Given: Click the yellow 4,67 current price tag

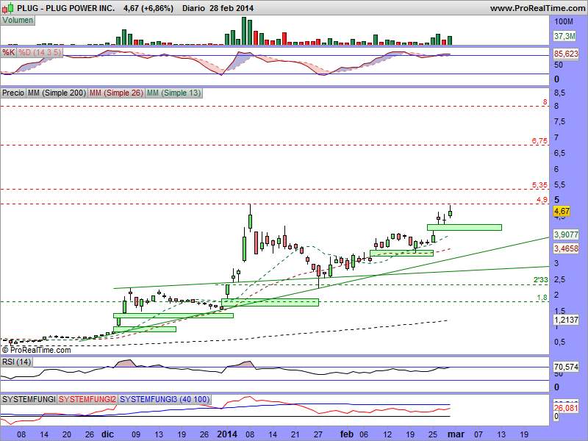Looking at the screenshot, I should (x=562, y=211).
